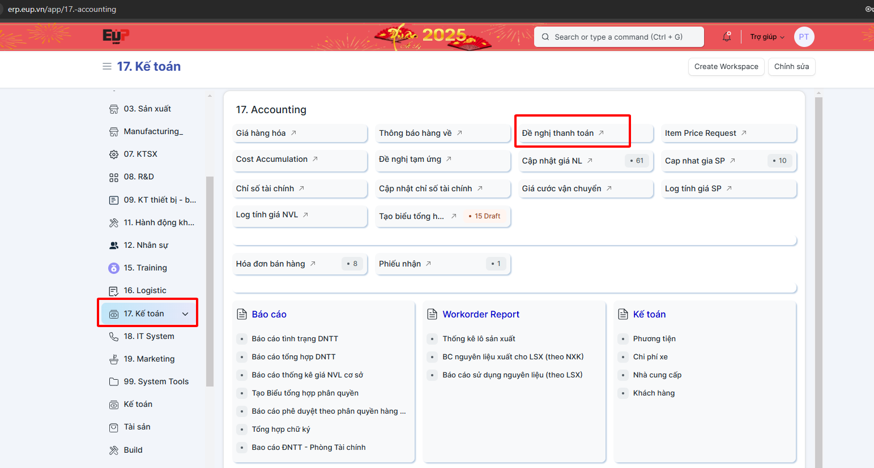The height and width of the screenshot is (468, 874).
Task: Click the Build tools icon in sidebar
Action: click(114, 450)
